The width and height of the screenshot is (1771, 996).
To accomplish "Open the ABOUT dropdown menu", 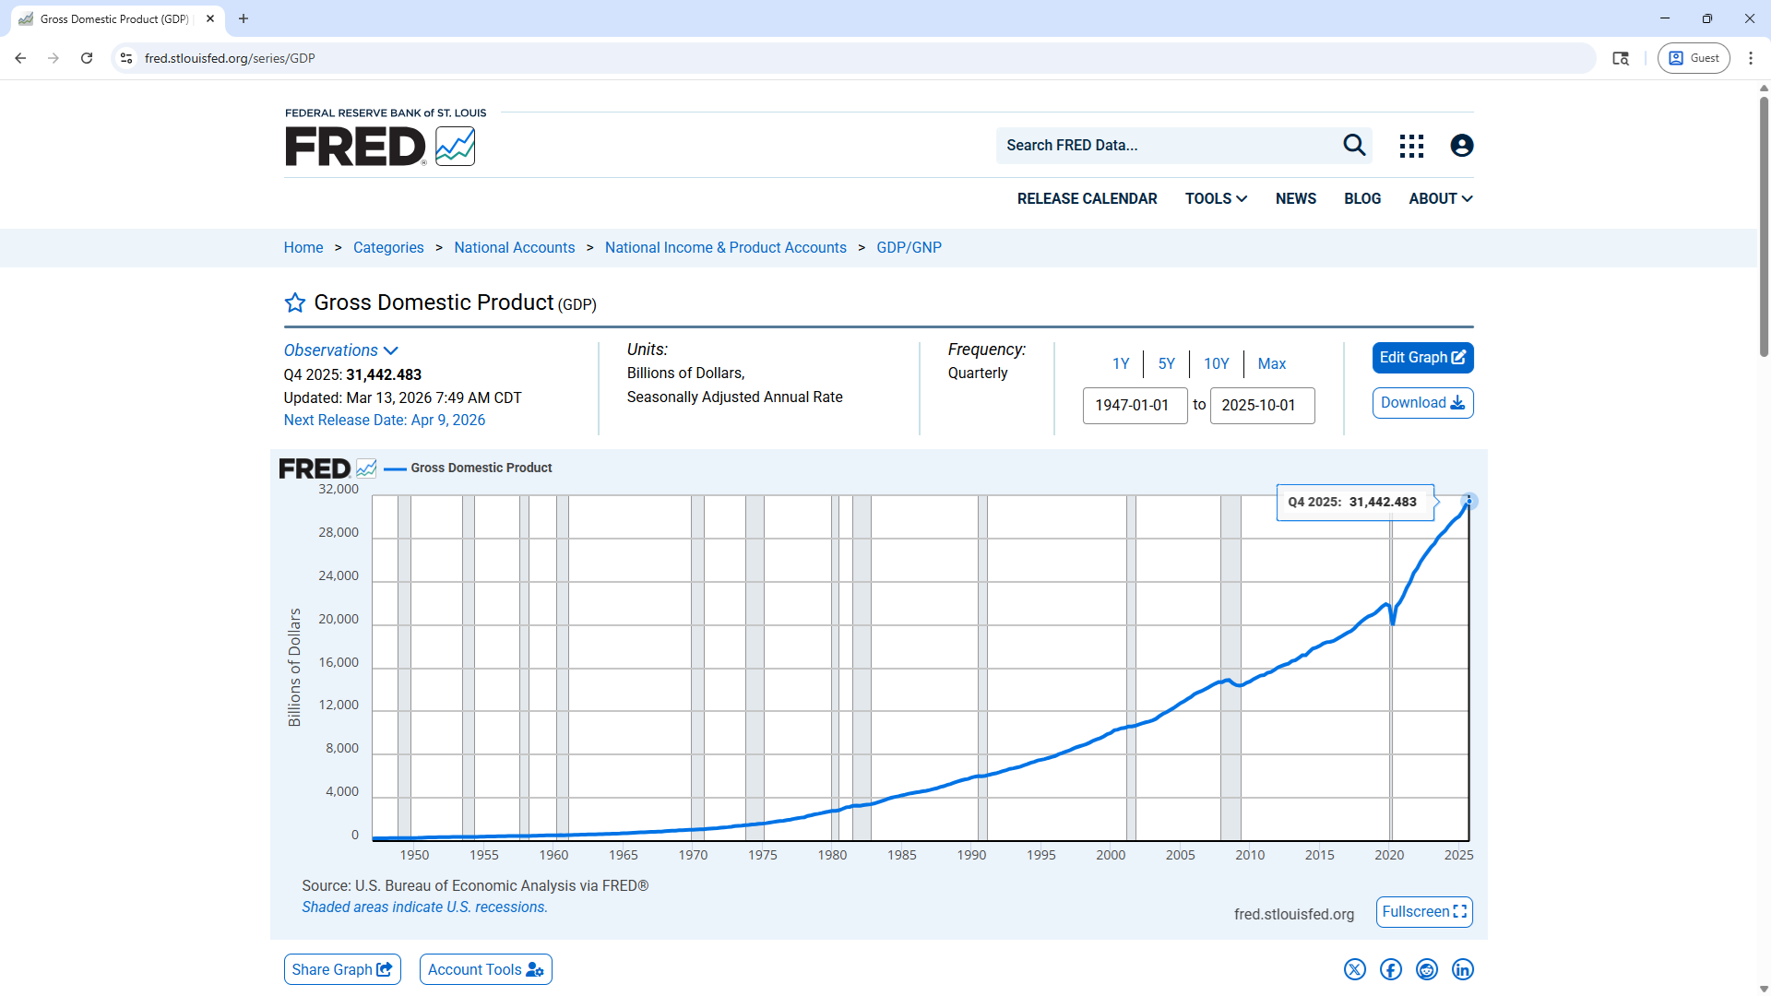I will pos(1440,199).
